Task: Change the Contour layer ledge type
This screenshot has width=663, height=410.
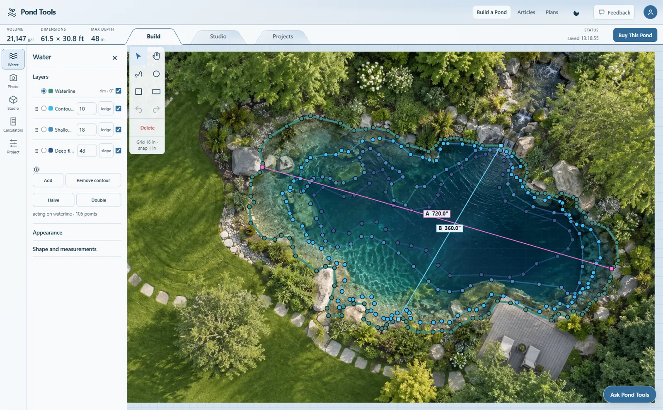Action: point(106,109)
